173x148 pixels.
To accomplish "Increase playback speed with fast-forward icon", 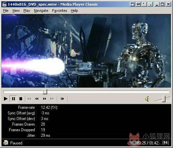I will coord(44,99).
